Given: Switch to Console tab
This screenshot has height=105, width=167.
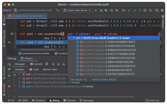Looking at the screenshot, I should (36, 64).
